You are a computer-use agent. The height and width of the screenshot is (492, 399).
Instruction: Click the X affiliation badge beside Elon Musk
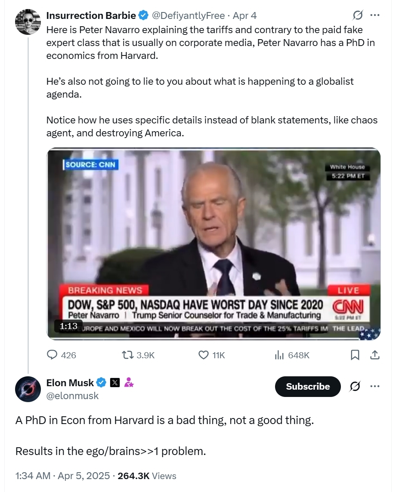coord(115,382)
